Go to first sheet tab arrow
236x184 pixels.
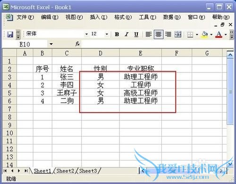[x=5, y=171]
